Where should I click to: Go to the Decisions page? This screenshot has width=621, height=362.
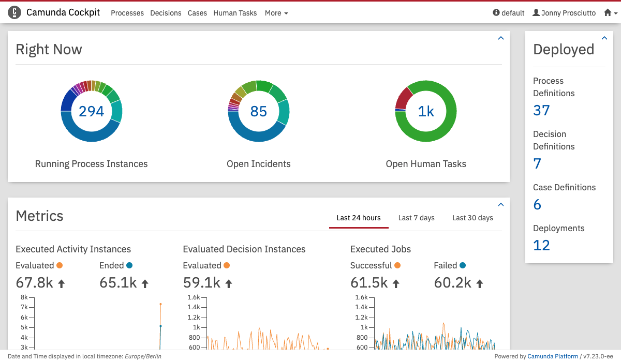coord(166,13)
